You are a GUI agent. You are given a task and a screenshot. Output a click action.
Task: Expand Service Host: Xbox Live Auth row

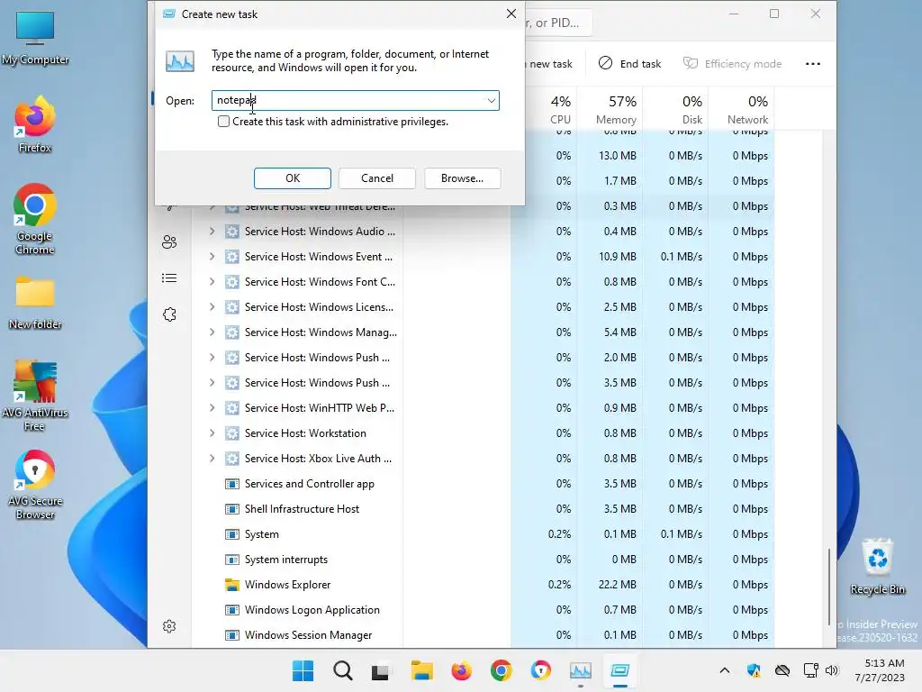point(212,459)
